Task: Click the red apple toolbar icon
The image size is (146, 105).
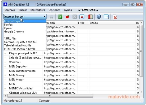Action: [x=67, y=17]
